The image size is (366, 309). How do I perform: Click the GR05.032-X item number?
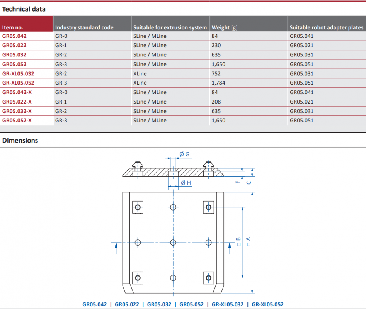pos(17,111)
